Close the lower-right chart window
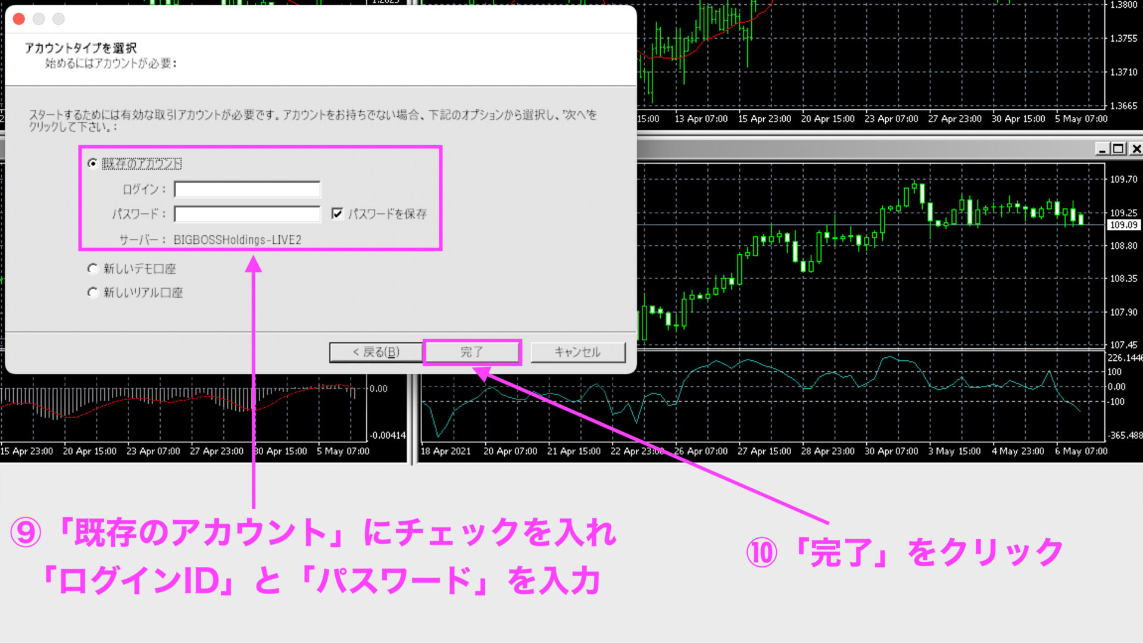Screen dimensions: 1143x643 coord(1136,149)
